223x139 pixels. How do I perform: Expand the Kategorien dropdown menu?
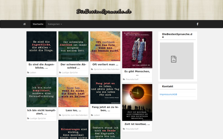point(55,24)
